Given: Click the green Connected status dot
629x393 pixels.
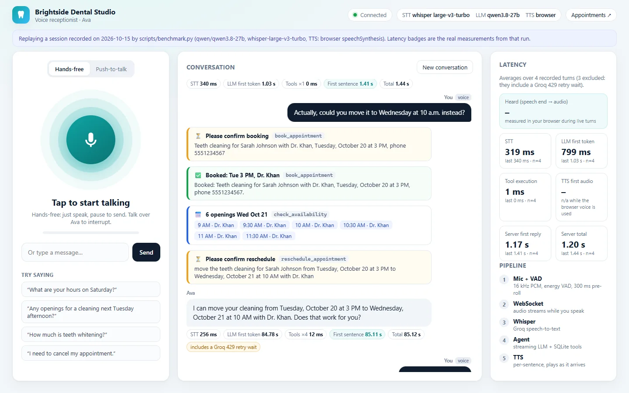Looking at the screenshot, I should pos(355,15).
